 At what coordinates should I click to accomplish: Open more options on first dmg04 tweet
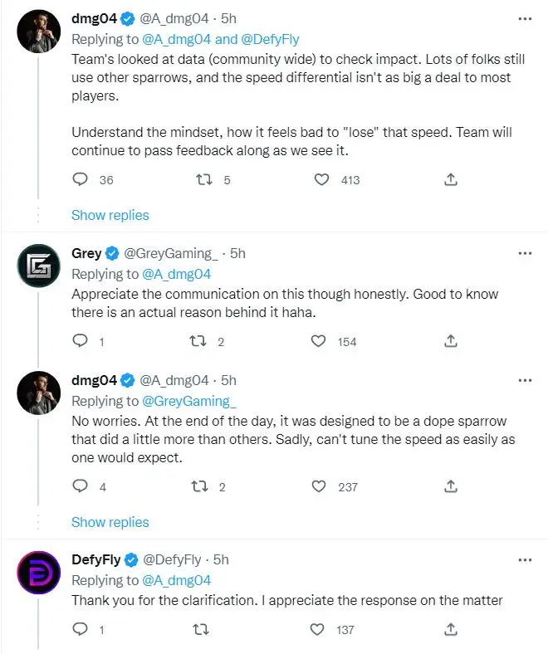coord(525,17)
